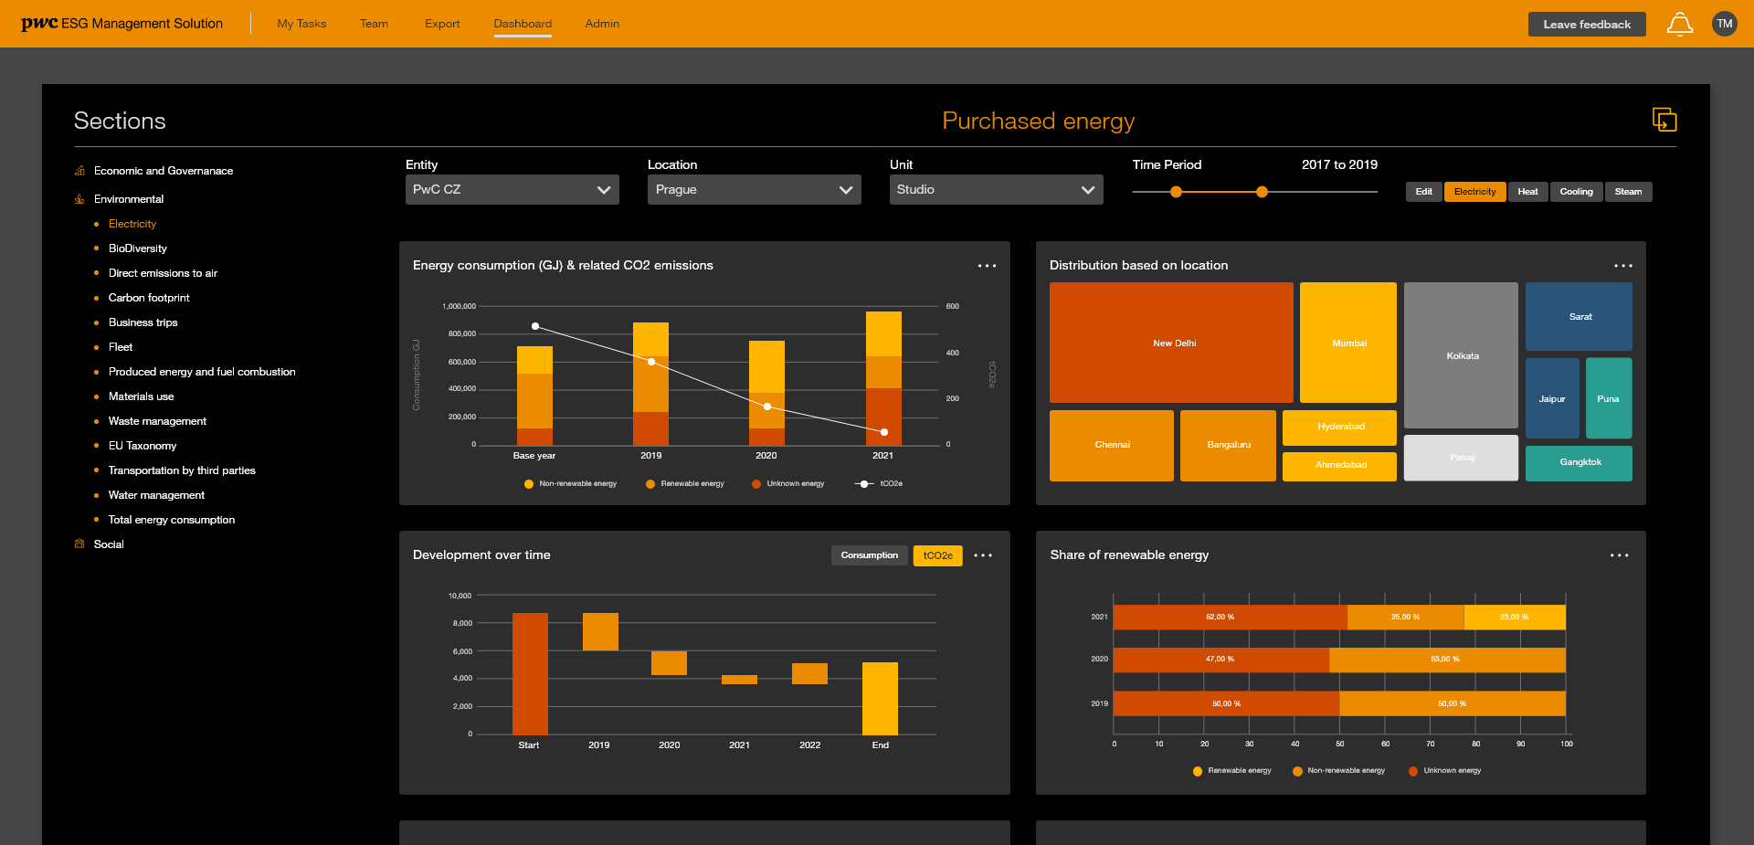Click the Economic and Governanace section icon
The width and height of the screenshot is (1754, 845).
[79, 170]
